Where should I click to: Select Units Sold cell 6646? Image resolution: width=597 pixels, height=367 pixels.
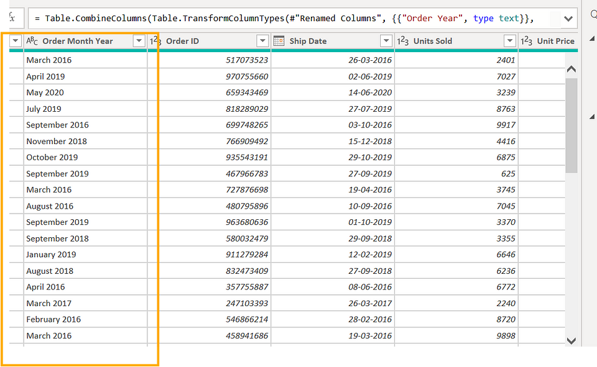[x=456, y=255]
